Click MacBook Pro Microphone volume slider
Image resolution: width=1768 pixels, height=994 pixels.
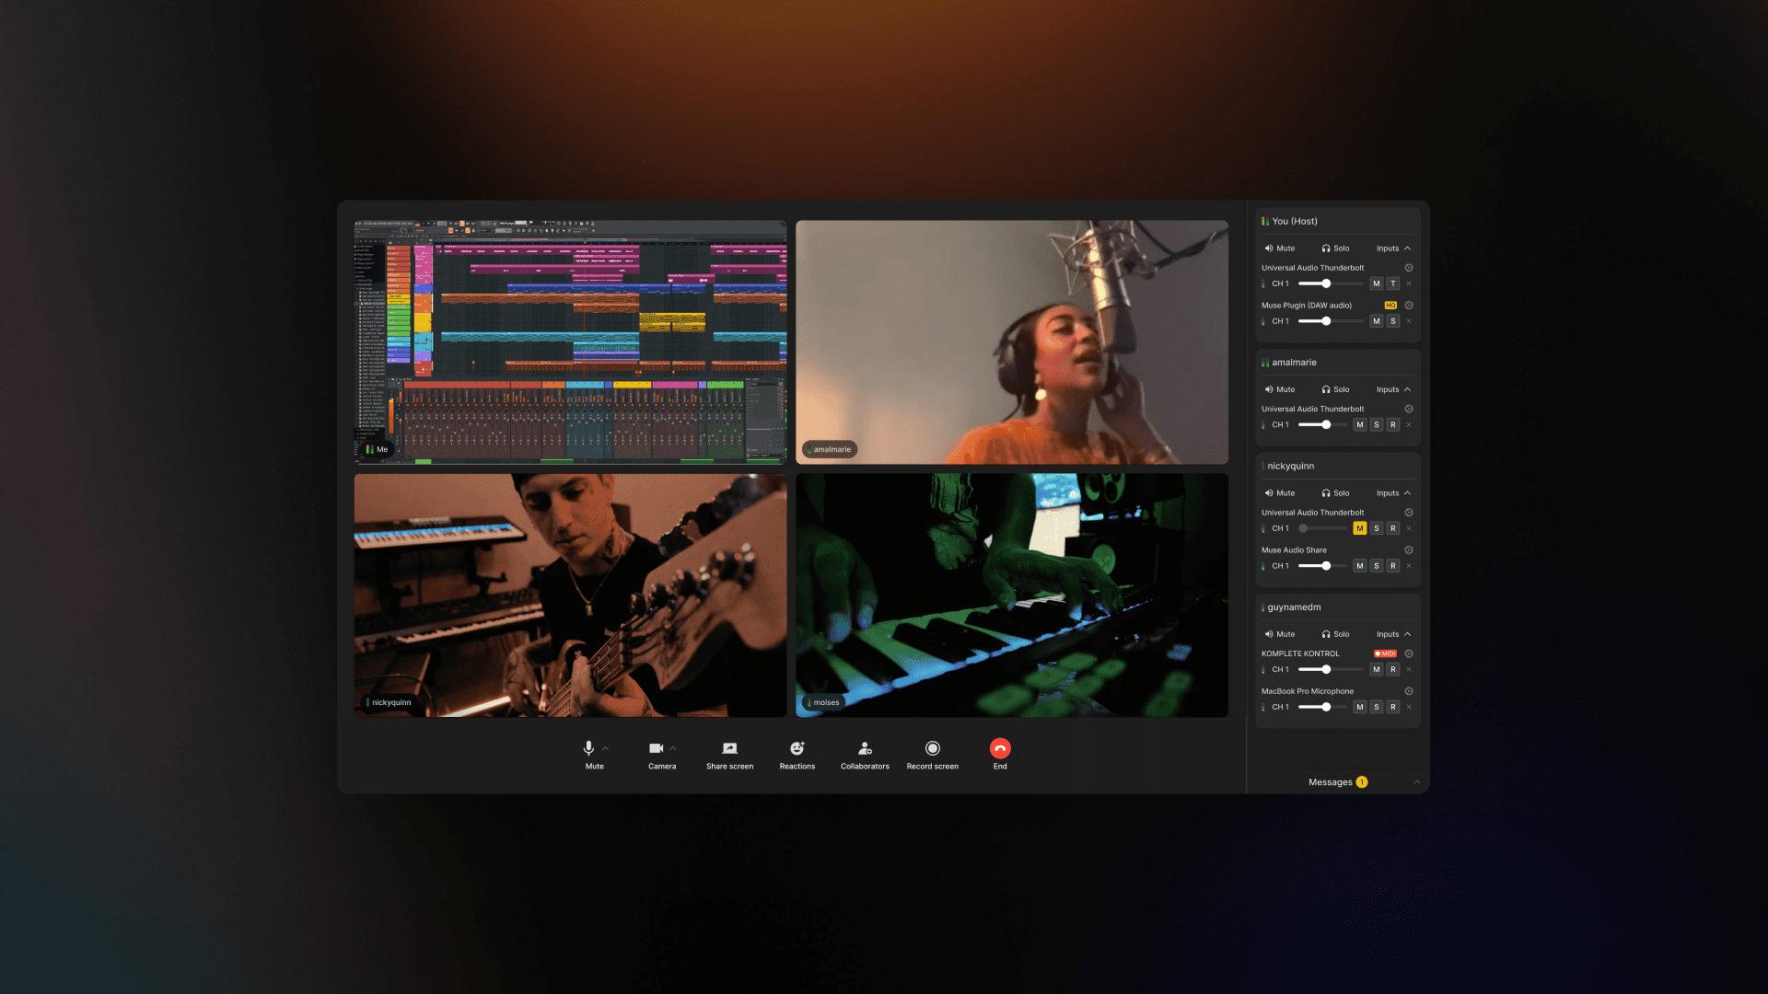click(x=1326, y=707)
